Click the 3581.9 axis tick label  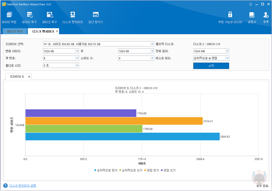[x=258, y=159]
